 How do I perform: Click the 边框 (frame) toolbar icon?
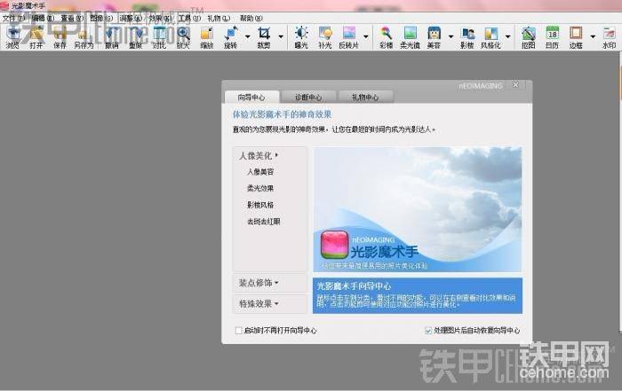pyautogui.click(x=576, y=37)
